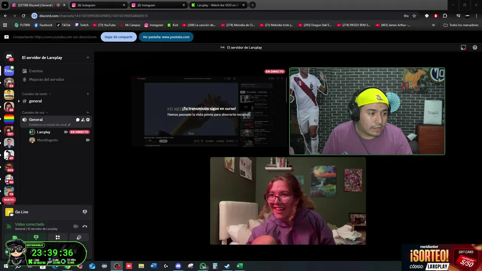This screenshot has width=482, height=271.
Task: Show more bookmarks chevron
Action: pyautogui.click(x=433, y=25)
